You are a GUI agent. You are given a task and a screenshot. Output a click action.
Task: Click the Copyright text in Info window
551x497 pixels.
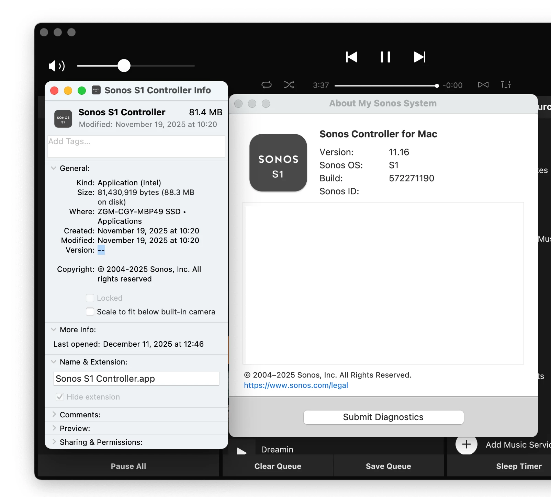149,274
